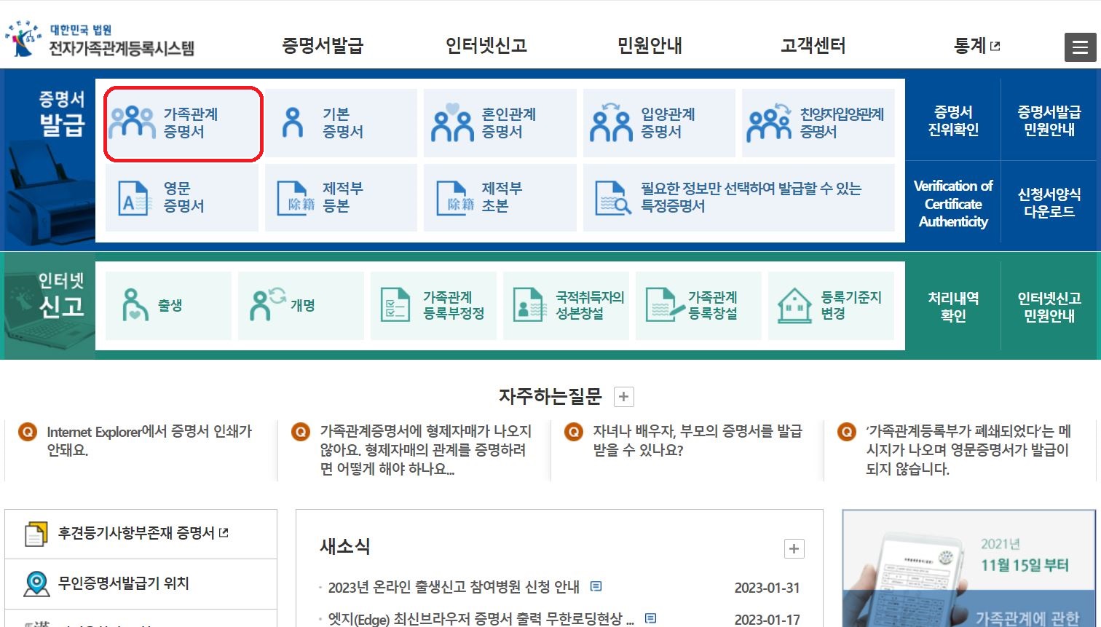Open the hamburger menu at top right
Screen dimensions: 1101x627
(1080, 47)
